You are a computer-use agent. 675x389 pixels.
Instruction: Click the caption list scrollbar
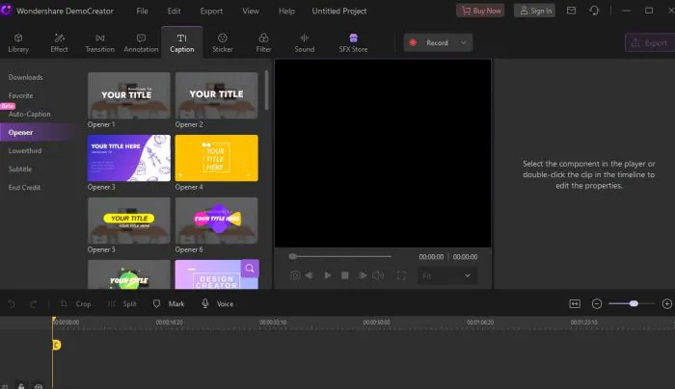(266, 91)
